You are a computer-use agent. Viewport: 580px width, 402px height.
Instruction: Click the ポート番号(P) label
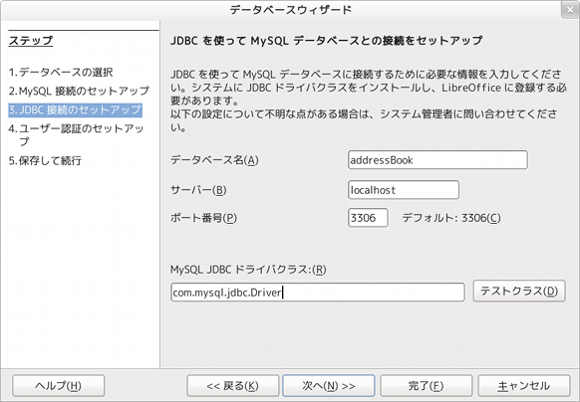(x=203, y=218)
